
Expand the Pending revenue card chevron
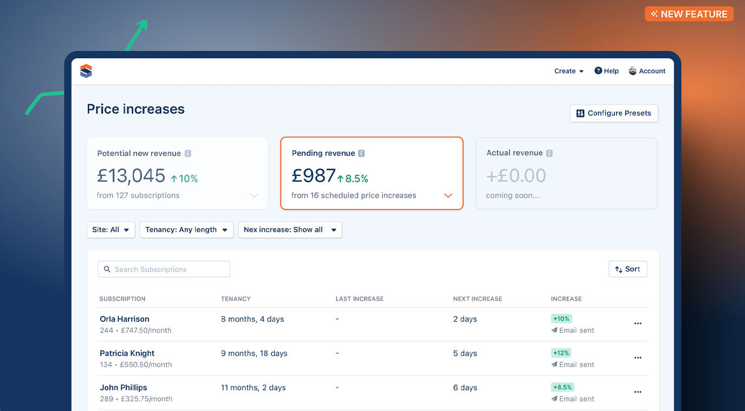pyautogui.click(x=448, y=195)
